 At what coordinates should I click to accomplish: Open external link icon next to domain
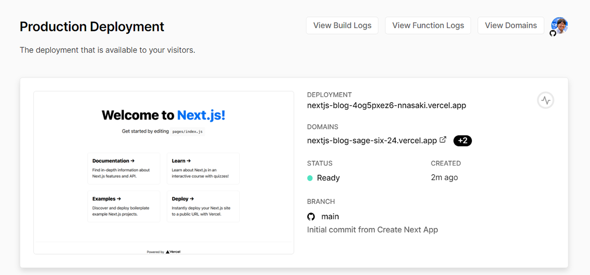[x=443, y=140]
